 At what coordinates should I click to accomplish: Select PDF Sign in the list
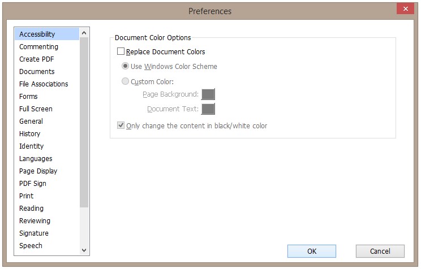(x=47, y=183)
